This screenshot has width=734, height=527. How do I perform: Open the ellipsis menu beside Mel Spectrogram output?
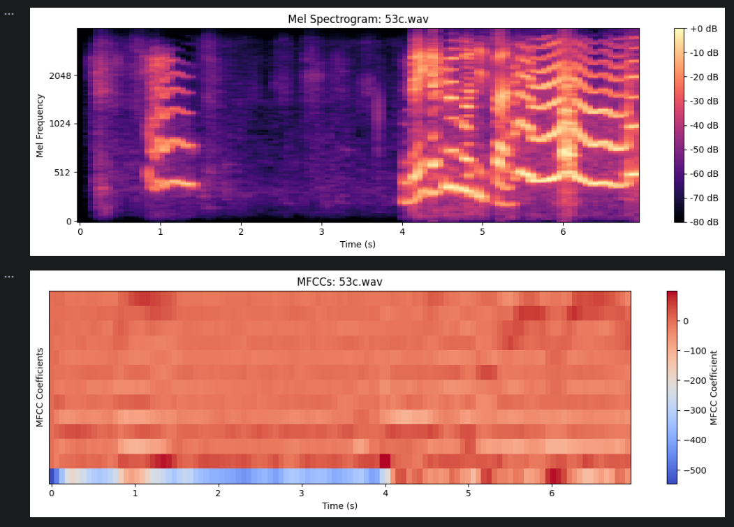coord(9,14)
